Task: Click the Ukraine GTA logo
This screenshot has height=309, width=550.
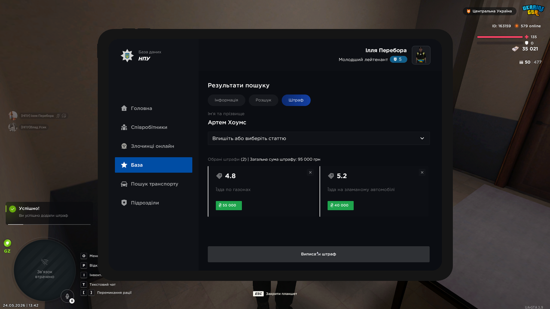Action: pyautogui.click(x=533, y=11)
